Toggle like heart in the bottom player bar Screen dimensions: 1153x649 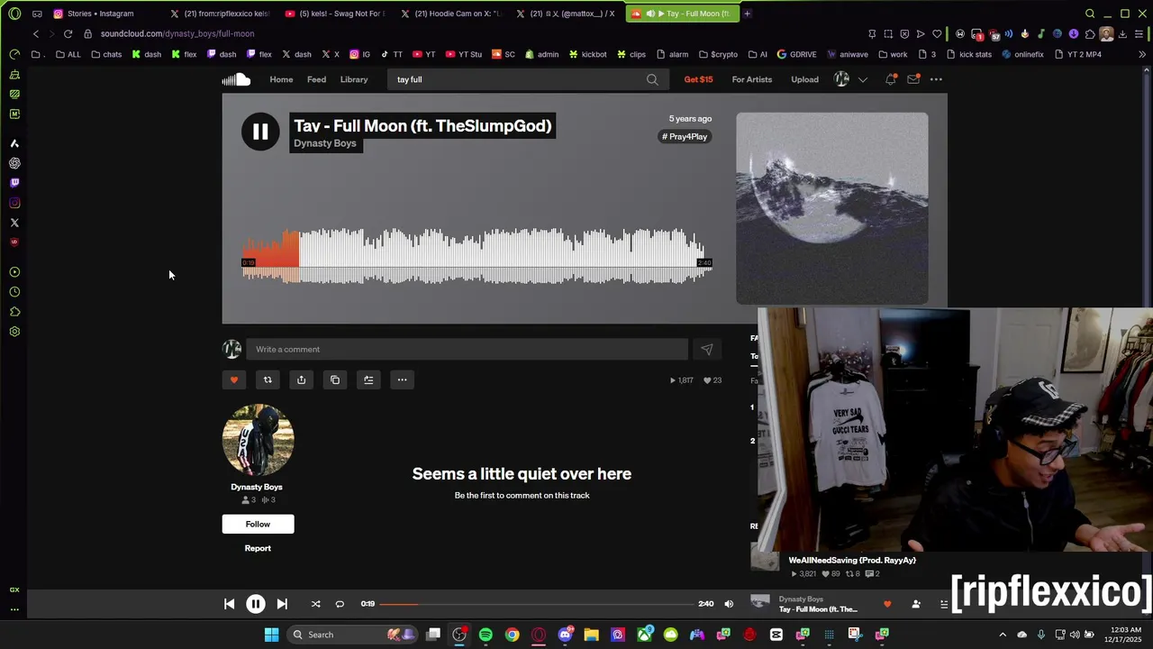(887, 604)
